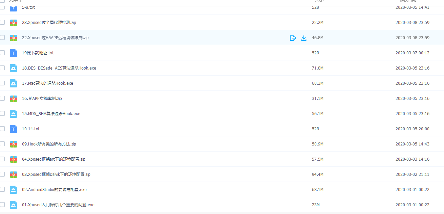Click the 56.1M size value
Image resolution: width=444 pixels, height=214 pixels.
pyautogui.click(x=318, y=114)
